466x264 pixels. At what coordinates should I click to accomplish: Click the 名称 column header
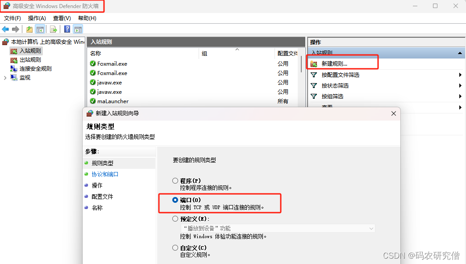coord(96,53)
